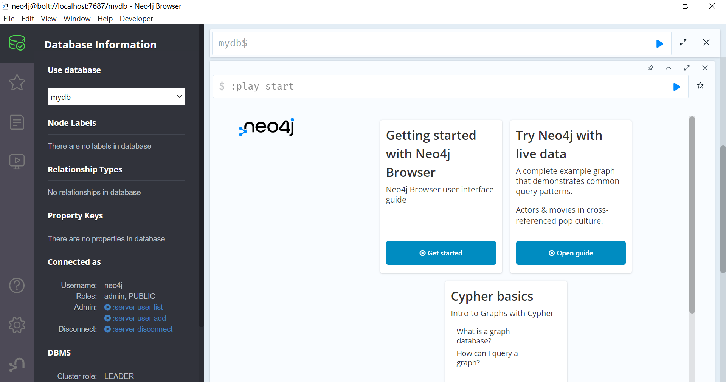
Task: Run :server user list command
Action: 133,307
